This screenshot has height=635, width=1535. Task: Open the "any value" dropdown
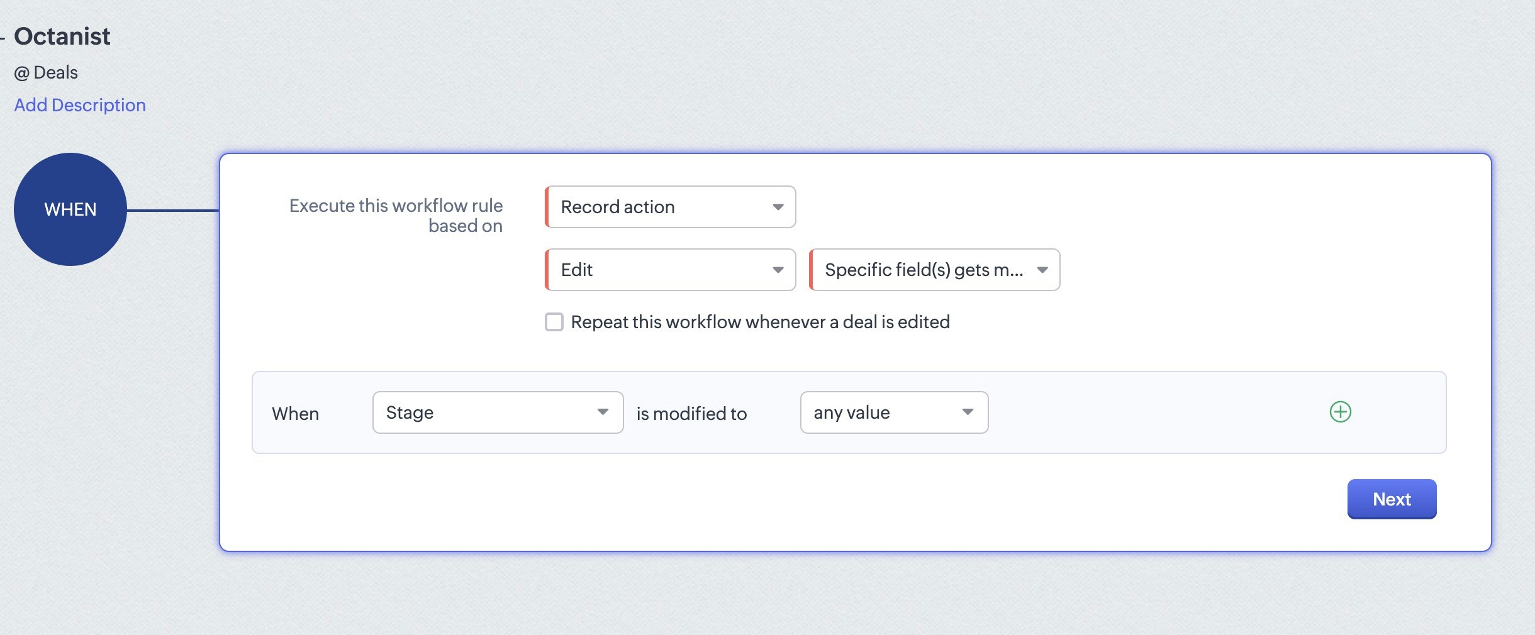(x=893, y=412)
